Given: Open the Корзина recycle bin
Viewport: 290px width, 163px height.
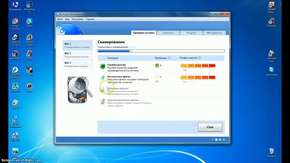Looking at the screenshot, I should click(x=271, y=153).
